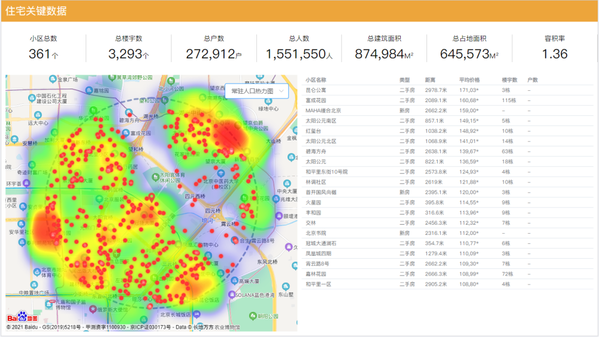The width and height of the screenshot is (599, 337).
Task: Select the 林调社区 table row
Action: (x=447, y=182)
